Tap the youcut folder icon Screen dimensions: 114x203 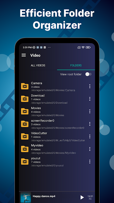[x=25, y=161]
